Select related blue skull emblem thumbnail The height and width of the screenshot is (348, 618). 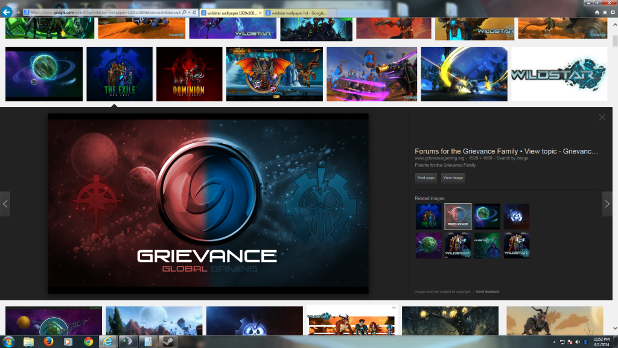coord(517,216)
